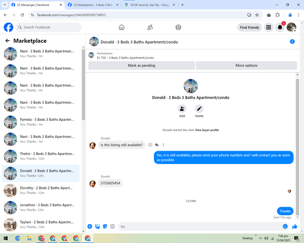304x243 pixels.
Task: Open the plus more-actions icon in composer
Action: 90,227
